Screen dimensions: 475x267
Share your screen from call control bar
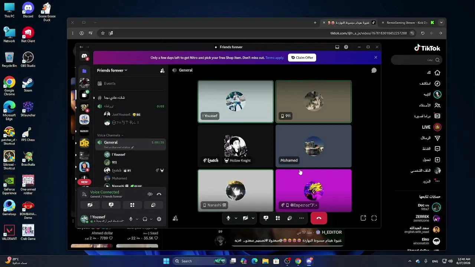(266, 218)
